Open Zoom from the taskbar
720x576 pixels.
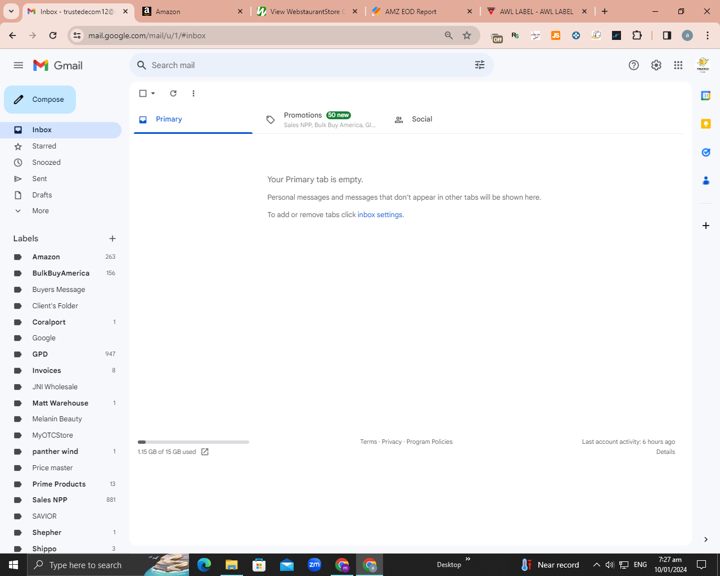pyautogui.click(x=314, y=565)
